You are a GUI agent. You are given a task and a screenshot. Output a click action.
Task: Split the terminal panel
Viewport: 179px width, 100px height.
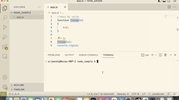point(160,55)
